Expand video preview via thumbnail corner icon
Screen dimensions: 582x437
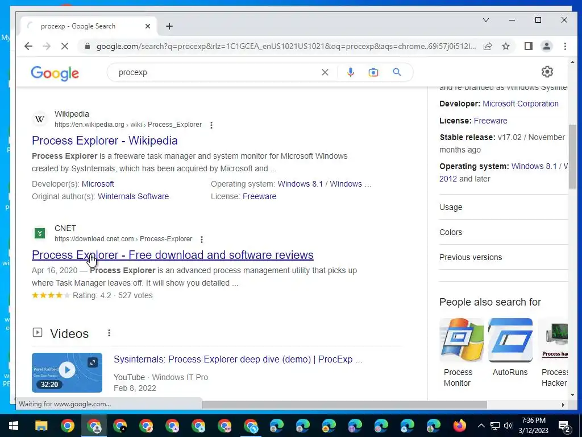click(x=93, y=362)
